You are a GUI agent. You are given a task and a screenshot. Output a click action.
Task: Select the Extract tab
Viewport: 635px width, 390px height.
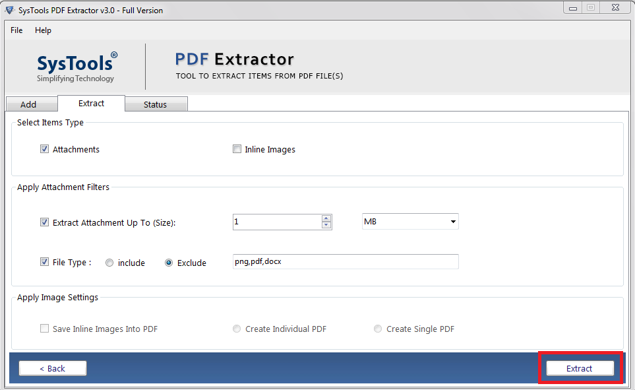91,104
